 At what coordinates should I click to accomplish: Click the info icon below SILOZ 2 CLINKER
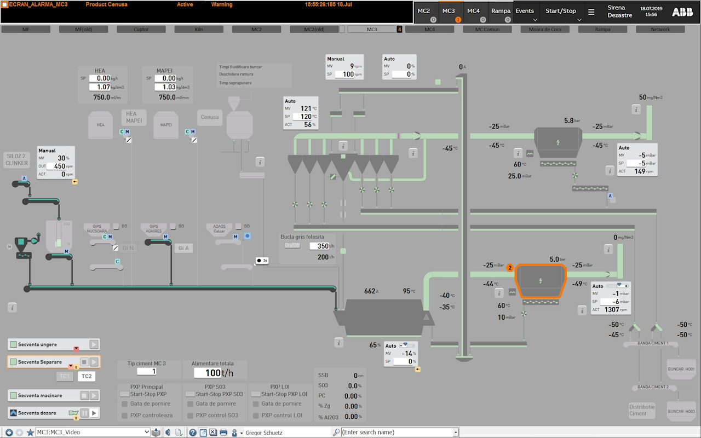12,307
